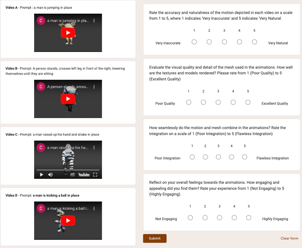Seek using the Video C progress bar
This screenshot has height=248, width=302.
coord(68,170)
